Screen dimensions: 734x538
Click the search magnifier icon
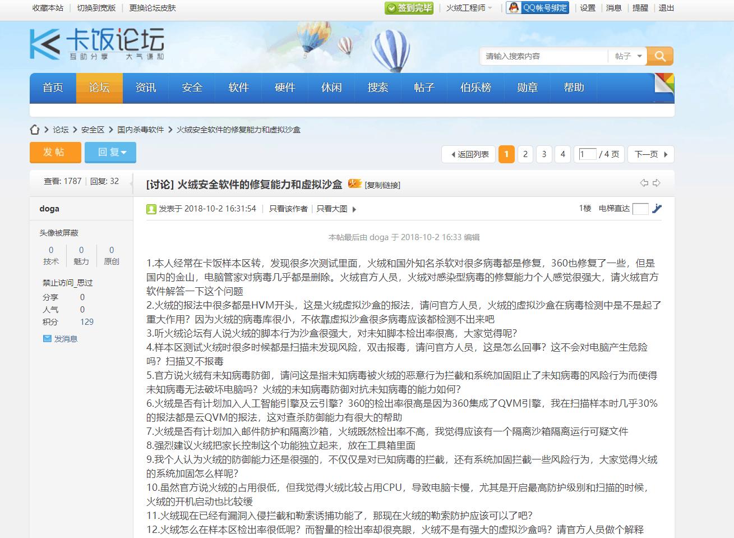click(x=659, y=56)
